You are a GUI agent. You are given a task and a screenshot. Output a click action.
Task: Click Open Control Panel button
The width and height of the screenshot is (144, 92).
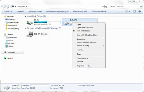(x=99, y=11)
